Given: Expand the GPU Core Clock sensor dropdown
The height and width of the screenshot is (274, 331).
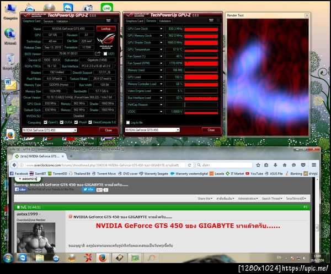Looking at the screenshot, I should click(161, 29).
